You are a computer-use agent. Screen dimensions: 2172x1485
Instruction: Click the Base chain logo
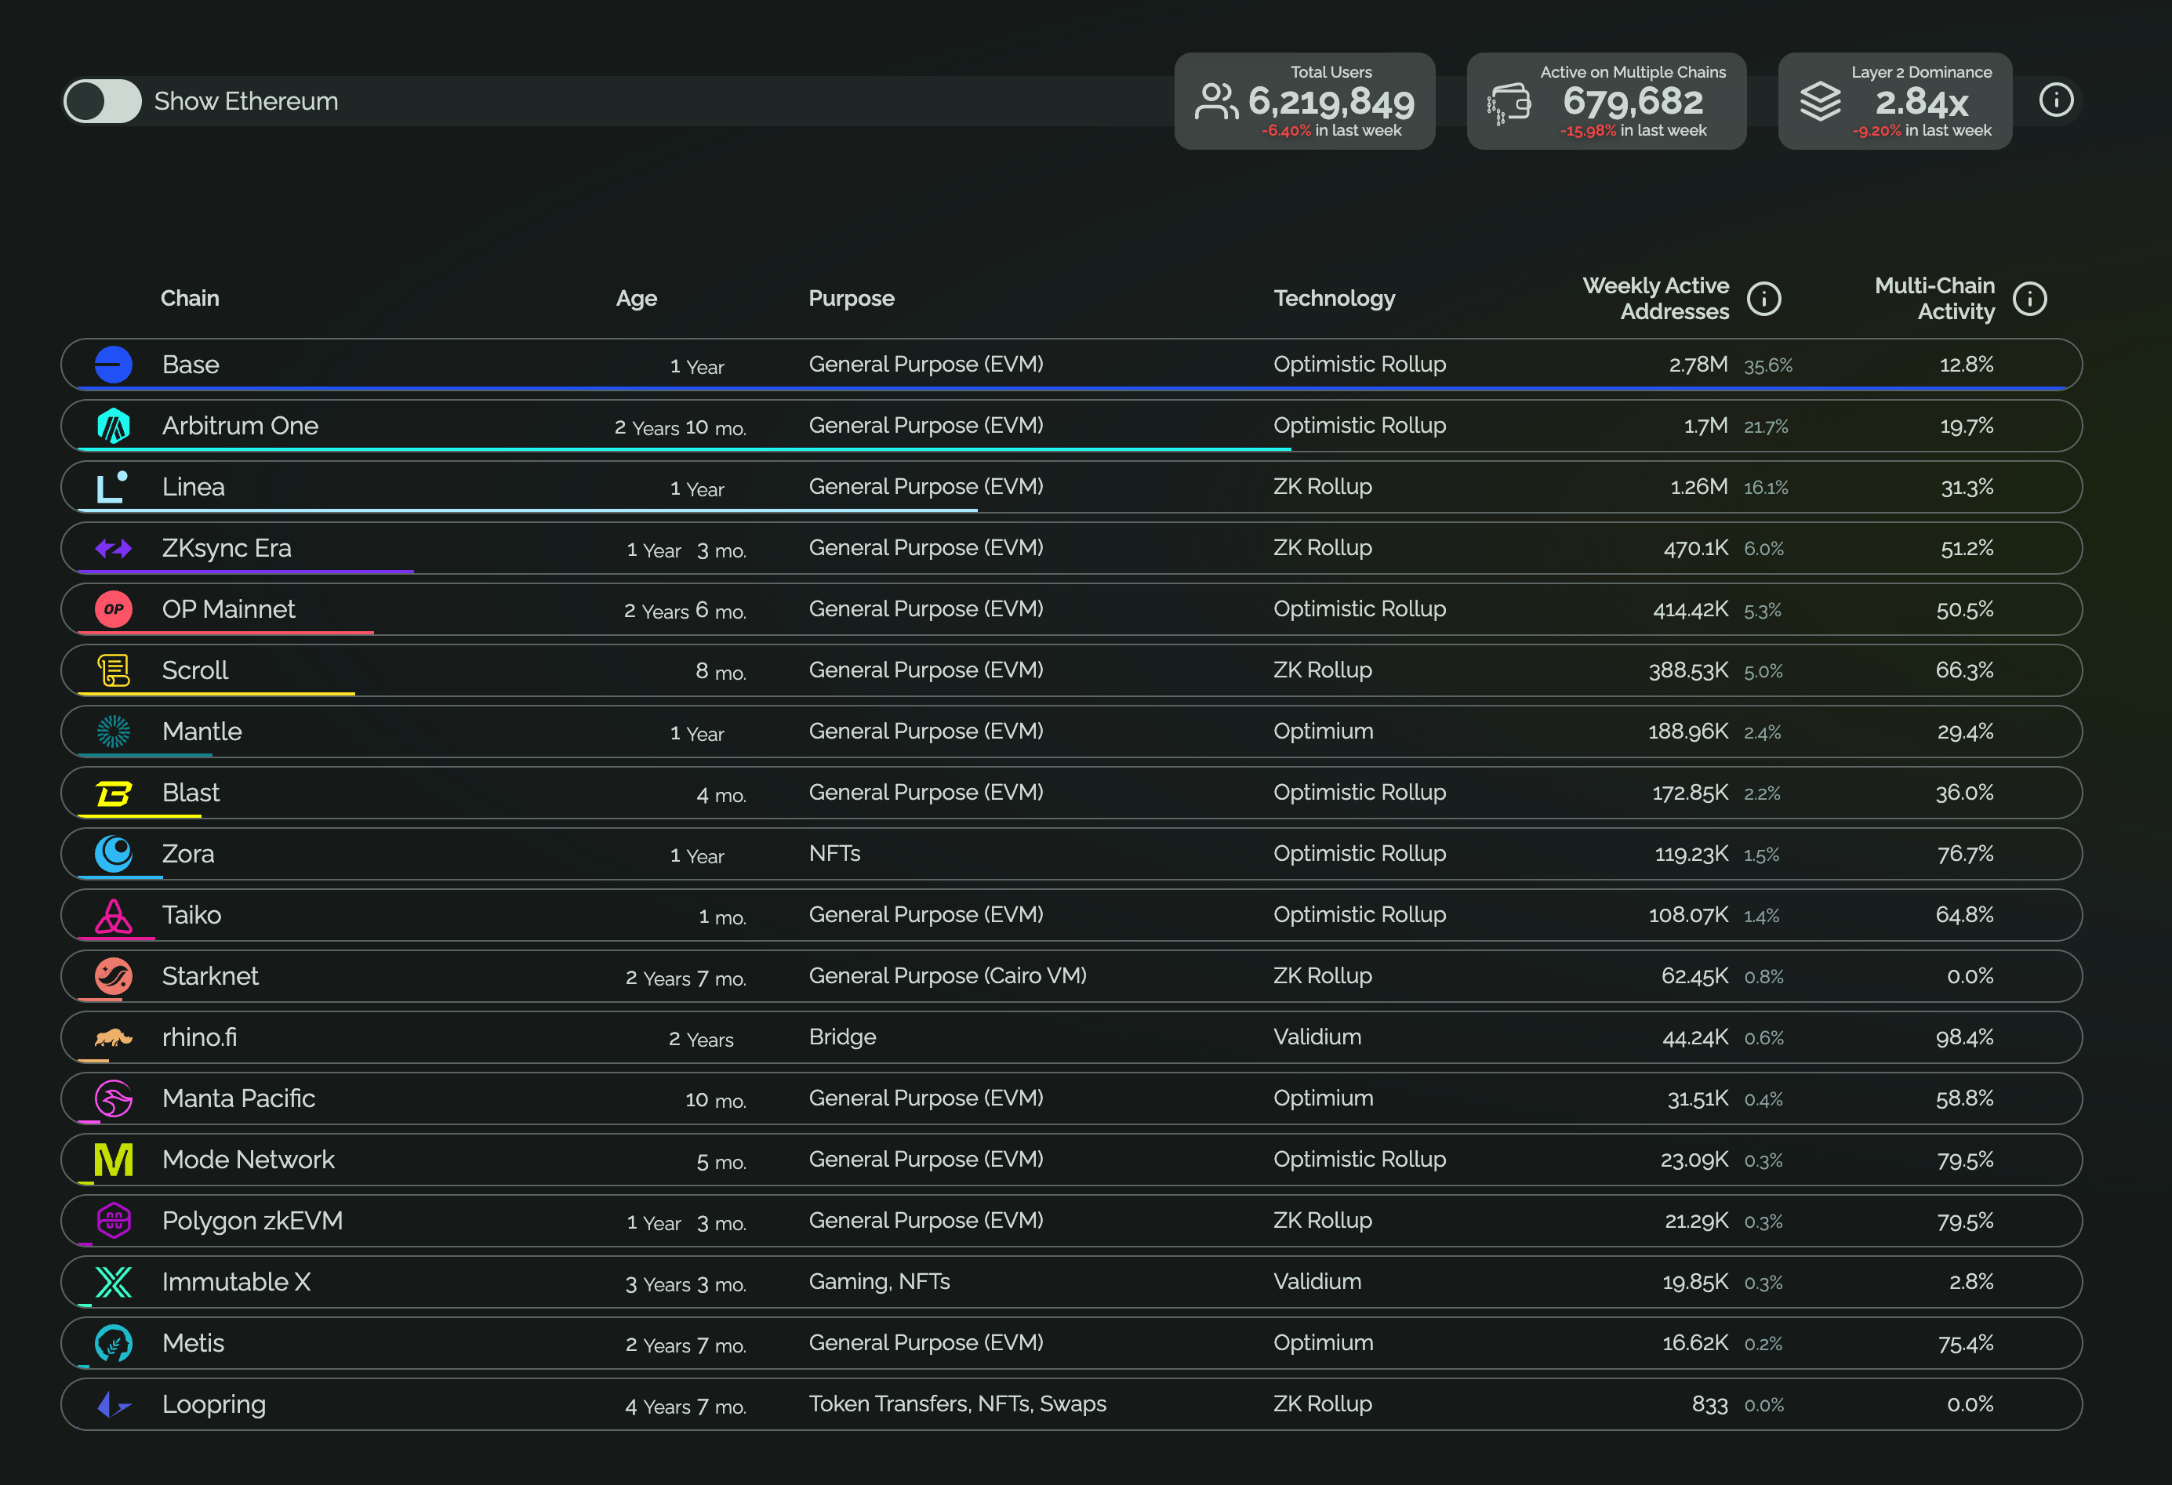tap(114, 365)
